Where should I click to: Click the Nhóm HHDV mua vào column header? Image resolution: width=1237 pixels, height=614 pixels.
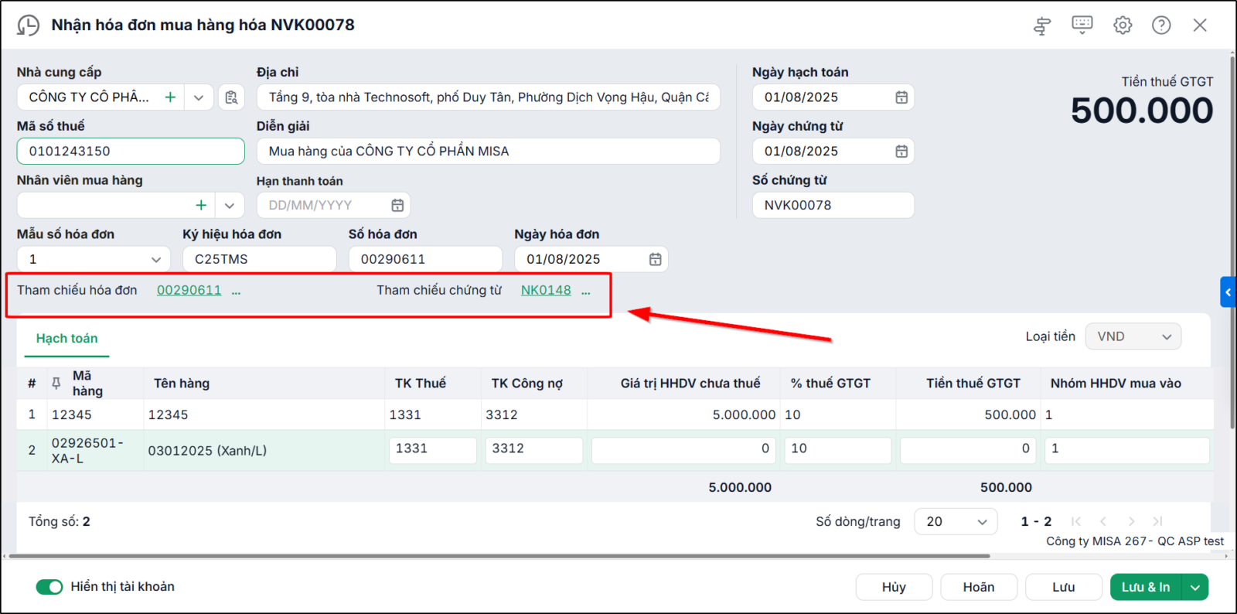click(1116, 384)
